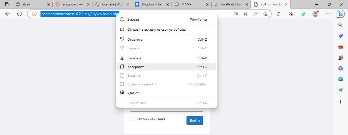348x135 pixels.
Task: Click the browser refresh button
Action: (20, 14)
